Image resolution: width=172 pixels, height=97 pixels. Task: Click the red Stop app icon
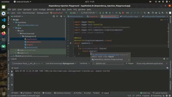[x=123, y=13]
